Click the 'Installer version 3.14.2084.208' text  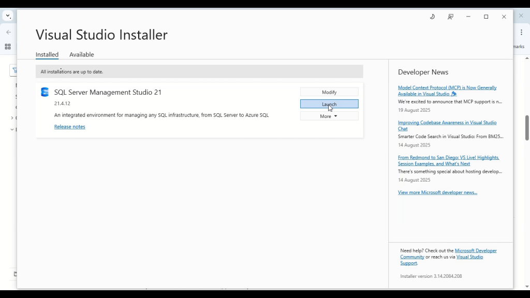pyautogui.click(x=431, y=276)
